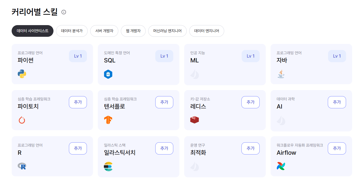Add the 레디스 skill with 추가 button

[250, 102]
